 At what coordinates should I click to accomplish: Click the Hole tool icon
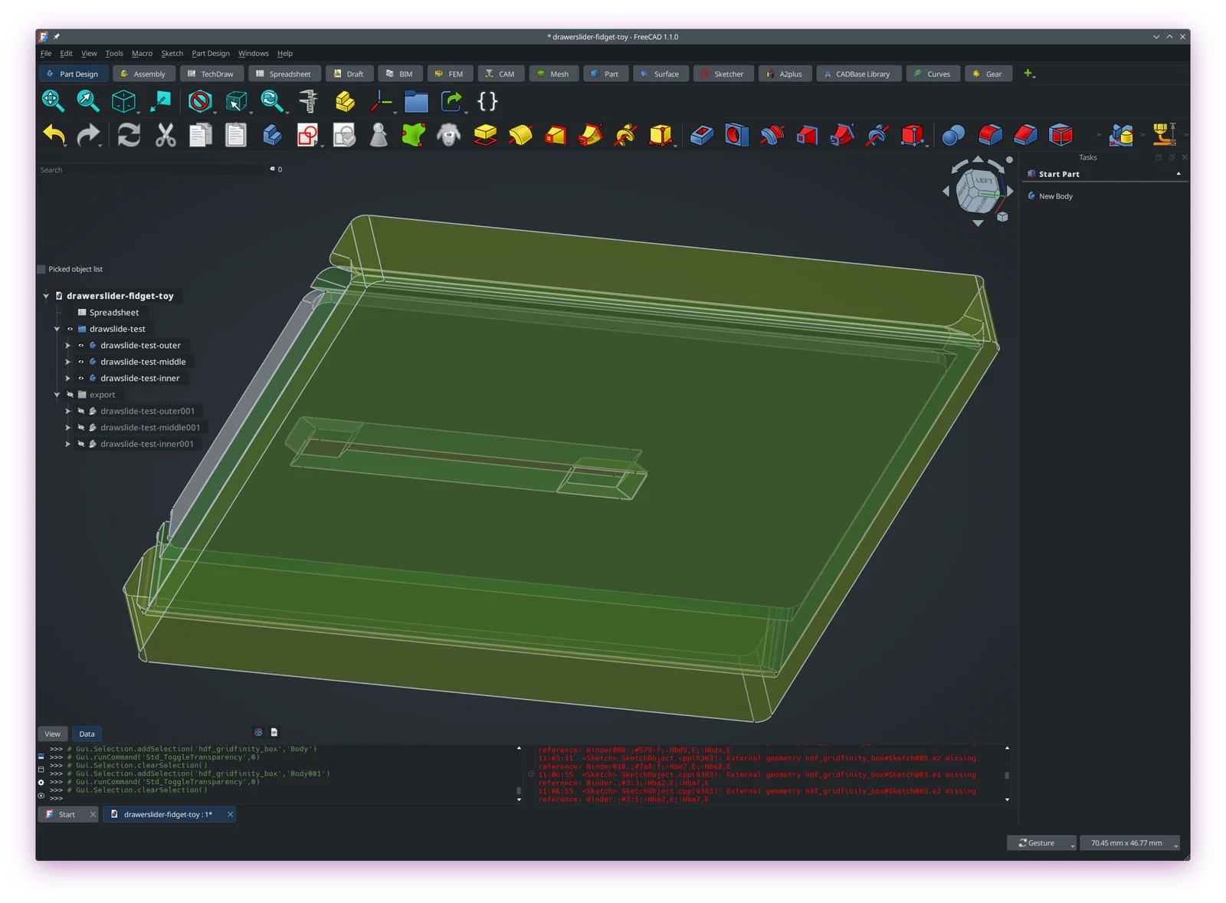737,136
